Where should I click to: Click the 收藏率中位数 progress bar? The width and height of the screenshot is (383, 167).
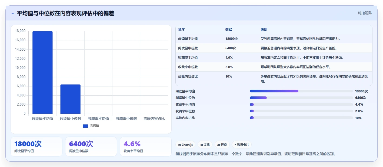click(x=301, y=111)
